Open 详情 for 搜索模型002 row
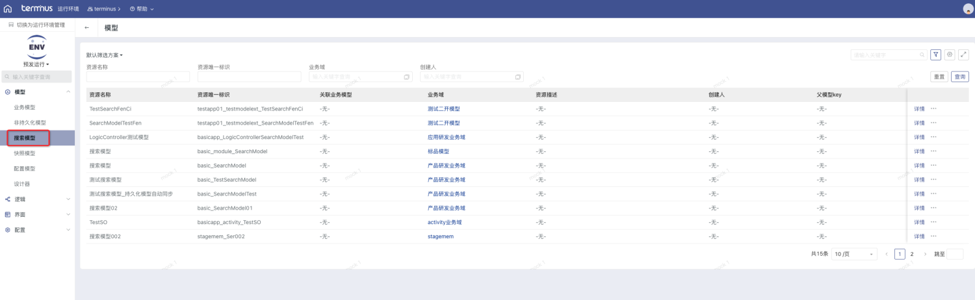This screenshot has height=300, width=975. point(919,236)
